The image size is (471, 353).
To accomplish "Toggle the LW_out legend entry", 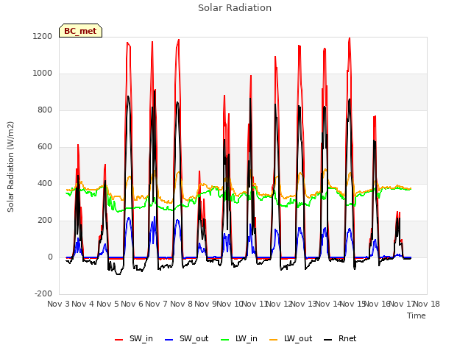I will pyautogui.click(x=291, y=338).
